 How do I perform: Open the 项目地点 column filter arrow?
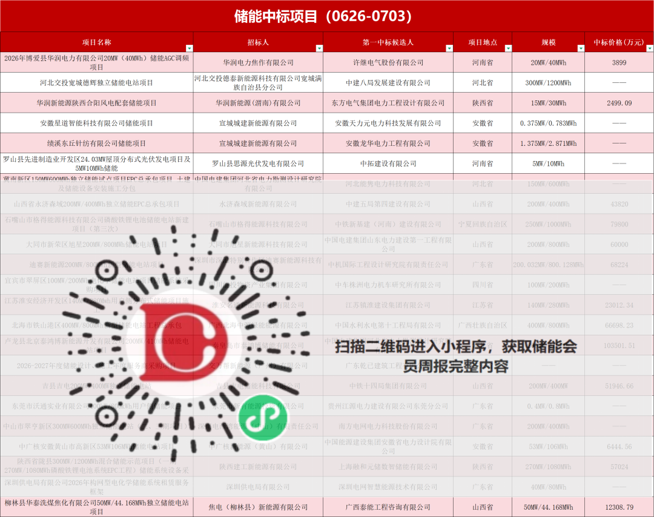[508, 48]
